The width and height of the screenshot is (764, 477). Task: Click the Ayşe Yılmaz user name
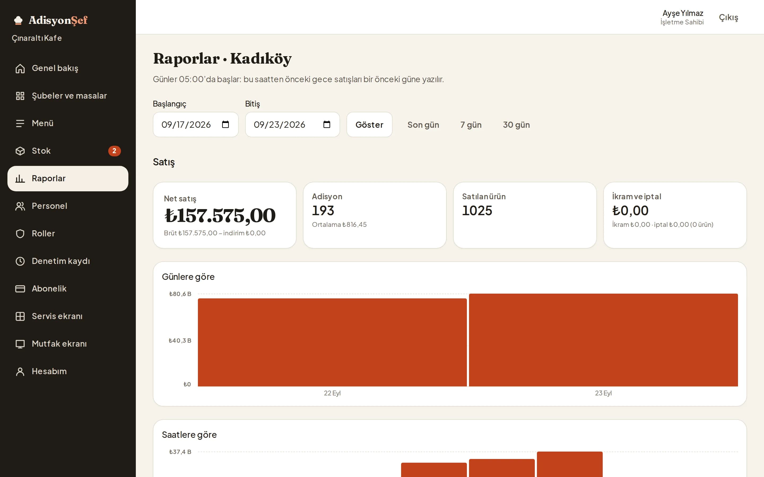[683, 13]
